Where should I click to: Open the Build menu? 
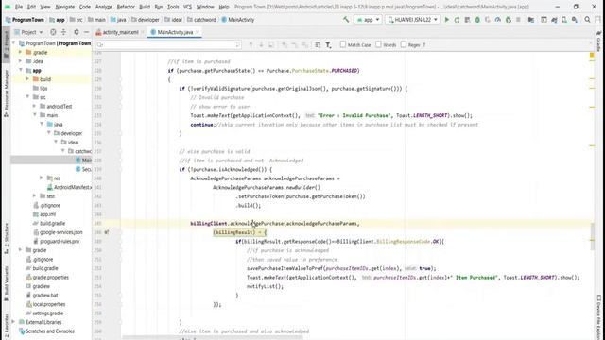(x=145, y=7)
